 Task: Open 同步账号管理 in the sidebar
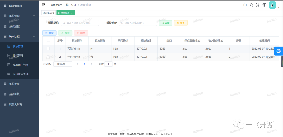pos(21,74)
